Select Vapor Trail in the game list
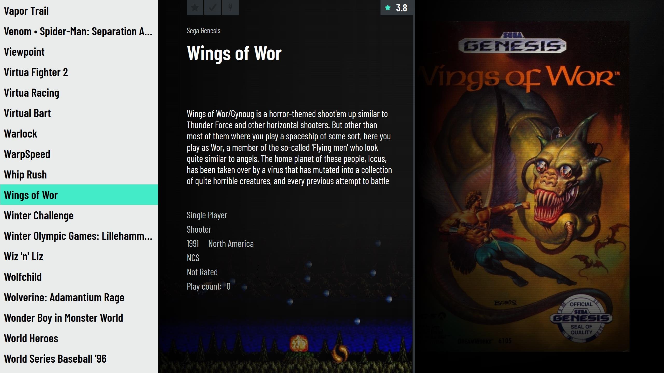 [79, 11]
